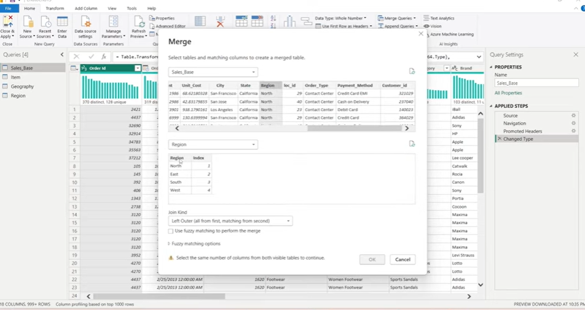Toggle Use First Row as Headers
The image size is (585, 310).
click(344, 26)
